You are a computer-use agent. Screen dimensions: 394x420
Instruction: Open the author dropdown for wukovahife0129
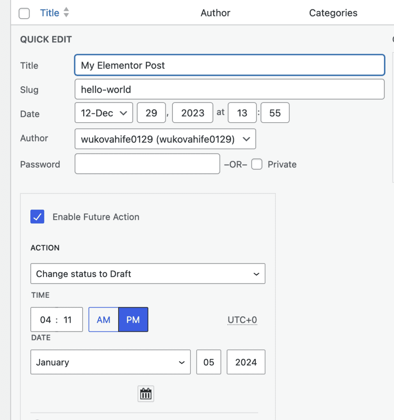pyautogui.click(x=165, y=139)
